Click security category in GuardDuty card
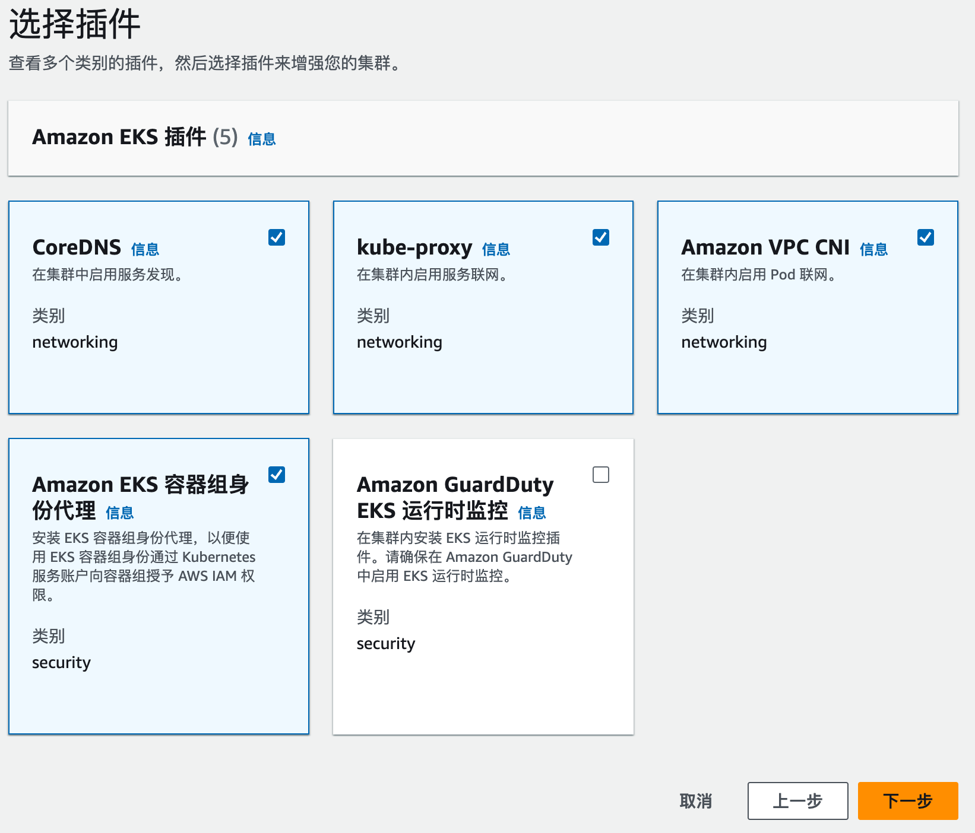This screenshot has height=833, width=975. 386,644
